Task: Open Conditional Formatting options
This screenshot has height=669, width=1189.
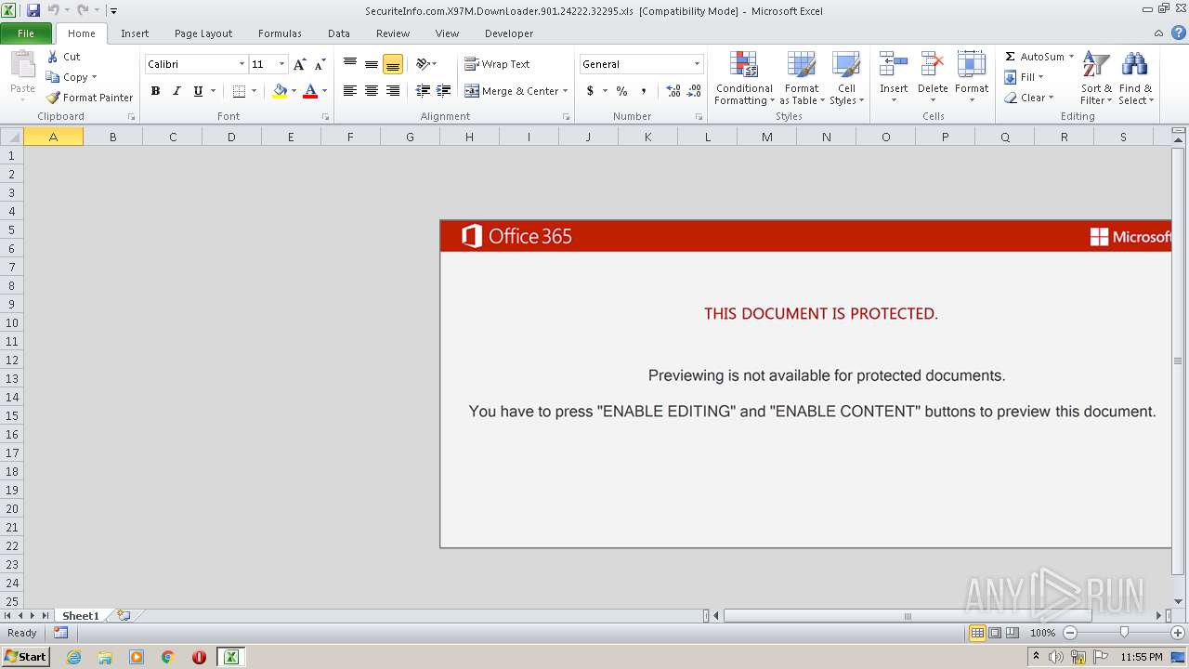Action: click(x=744, y=78)
